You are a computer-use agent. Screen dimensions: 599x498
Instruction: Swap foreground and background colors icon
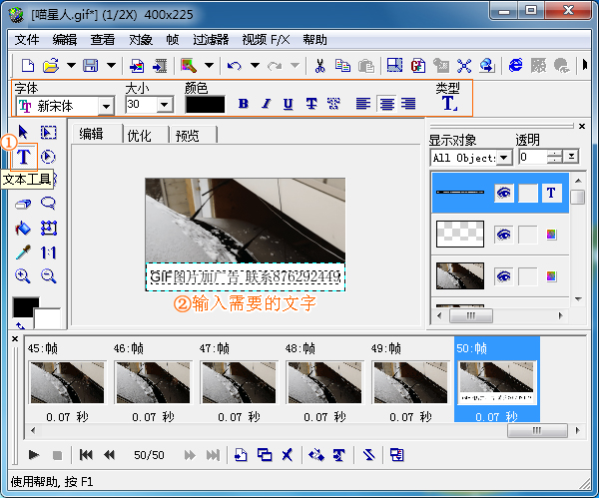coord(20,325)
